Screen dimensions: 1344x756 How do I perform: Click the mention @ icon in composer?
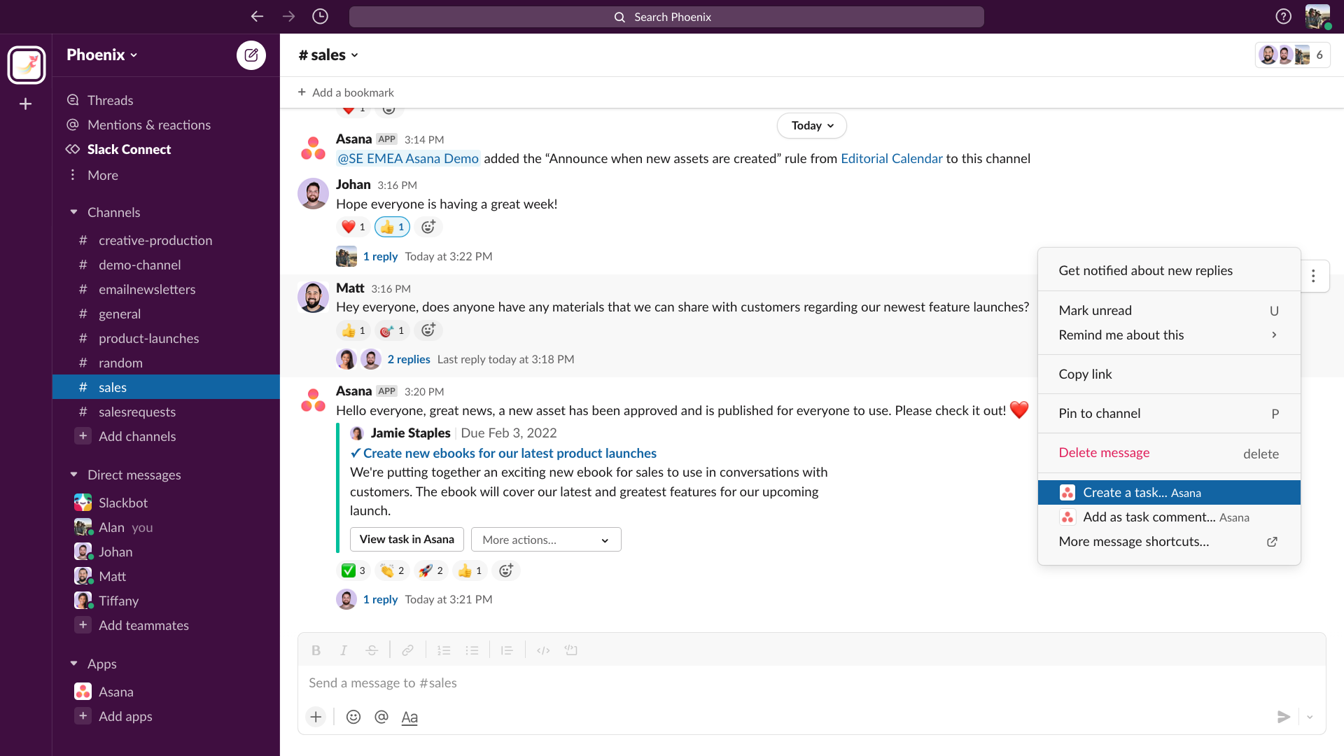[381, 717]
